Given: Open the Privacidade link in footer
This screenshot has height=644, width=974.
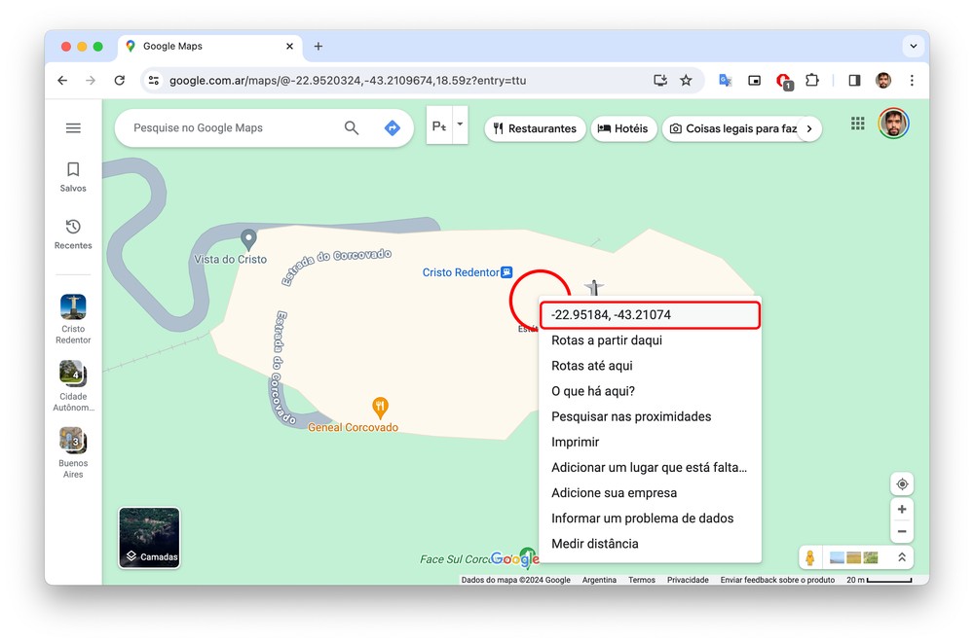Looking at the screenshot, I should pos(688,580).
